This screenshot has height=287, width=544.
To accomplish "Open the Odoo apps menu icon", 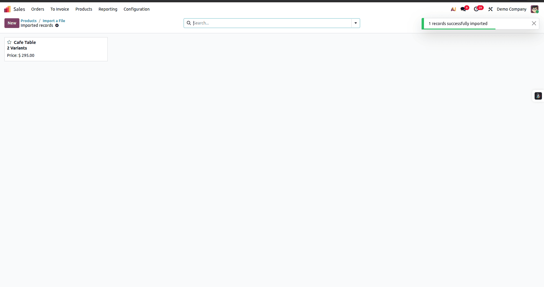I will tap(7, 9).
